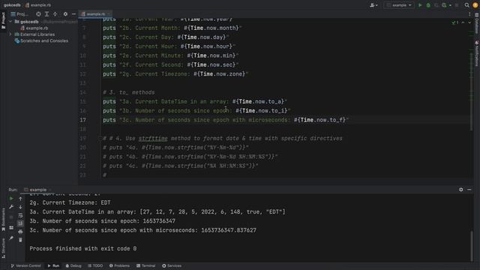Image resolution: width=480 pixels, height=270 pixels.
Task: Collapse all in Project panel
Action: (55, 14)
